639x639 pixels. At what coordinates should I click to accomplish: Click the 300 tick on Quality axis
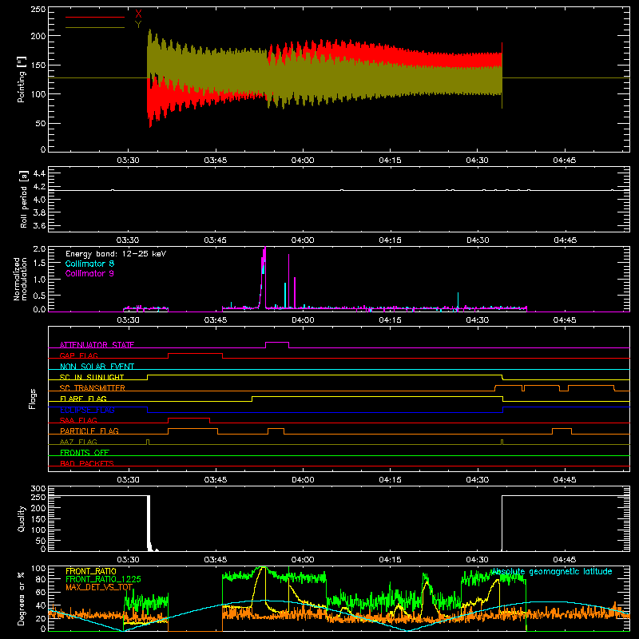tap(38, 488)
